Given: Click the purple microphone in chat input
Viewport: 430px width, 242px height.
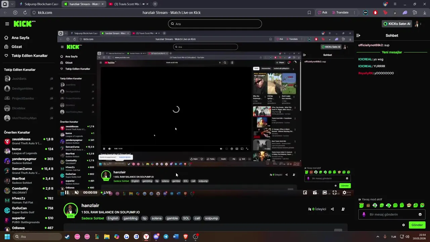Looking at the screenshot, I should (364, 214).
